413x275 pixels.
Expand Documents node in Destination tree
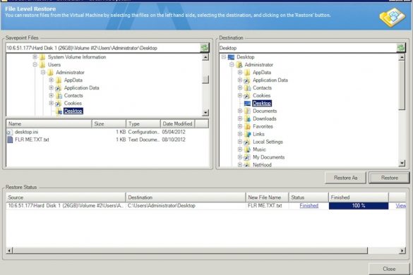240,111
